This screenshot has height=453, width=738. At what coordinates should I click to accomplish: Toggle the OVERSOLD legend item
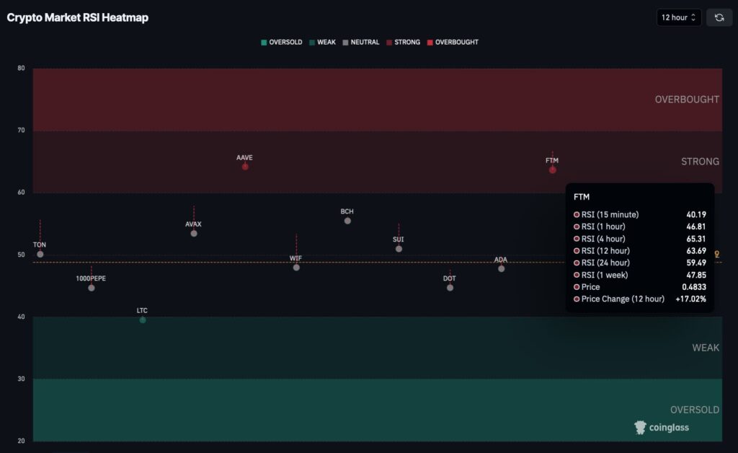(281, 43)
